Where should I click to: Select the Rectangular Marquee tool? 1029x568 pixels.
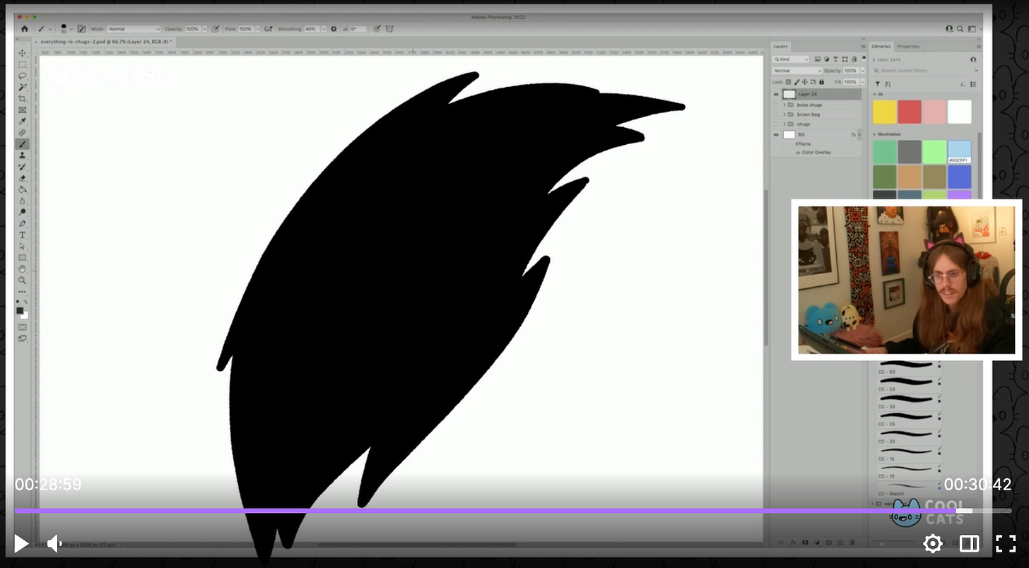[23, 64]
